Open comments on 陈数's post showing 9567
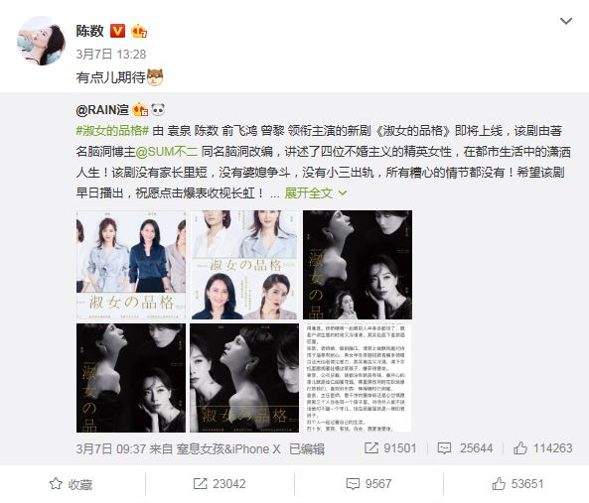Image resolution: width=589 pixels, height=503 pixels. (368, 484)
